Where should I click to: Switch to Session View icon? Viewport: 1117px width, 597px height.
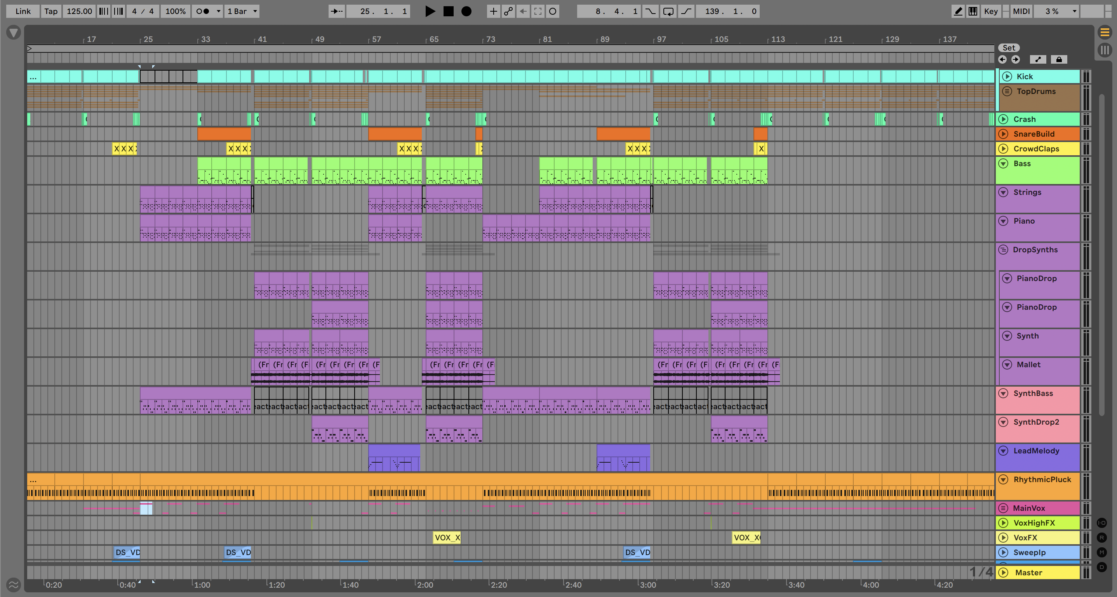pos(1105,50)
